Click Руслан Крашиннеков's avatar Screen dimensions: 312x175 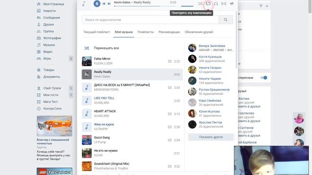tap(192, 92)
